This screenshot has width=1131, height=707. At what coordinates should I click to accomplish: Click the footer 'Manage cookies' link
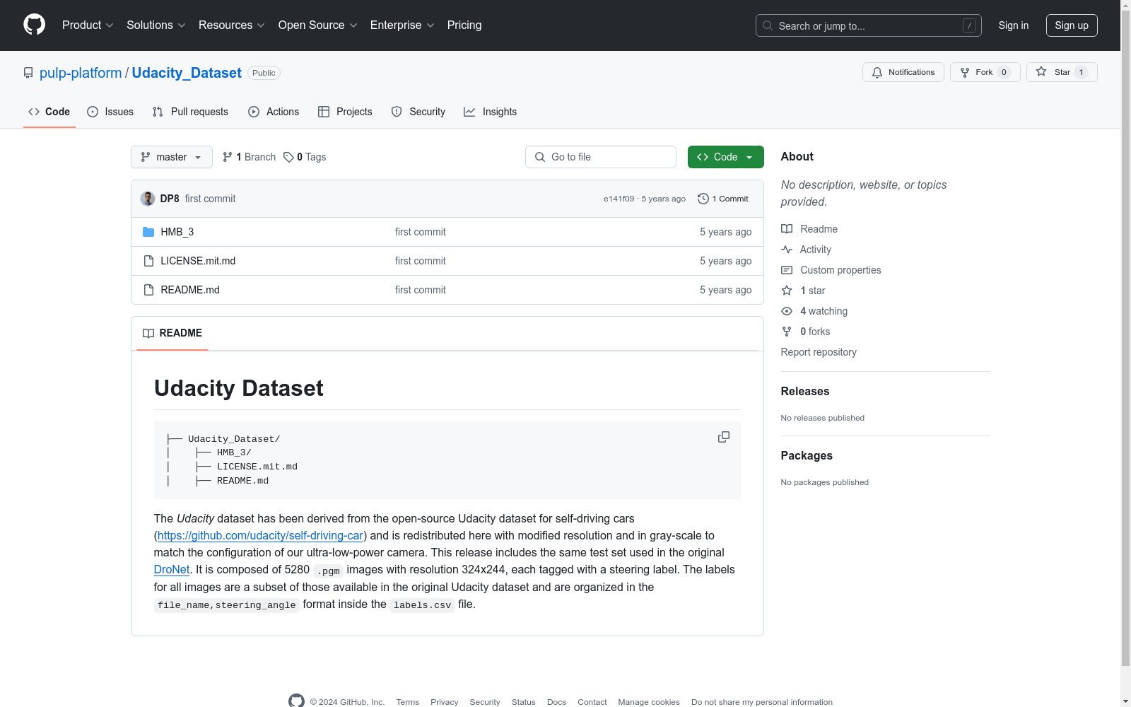(x=649, y=702)
